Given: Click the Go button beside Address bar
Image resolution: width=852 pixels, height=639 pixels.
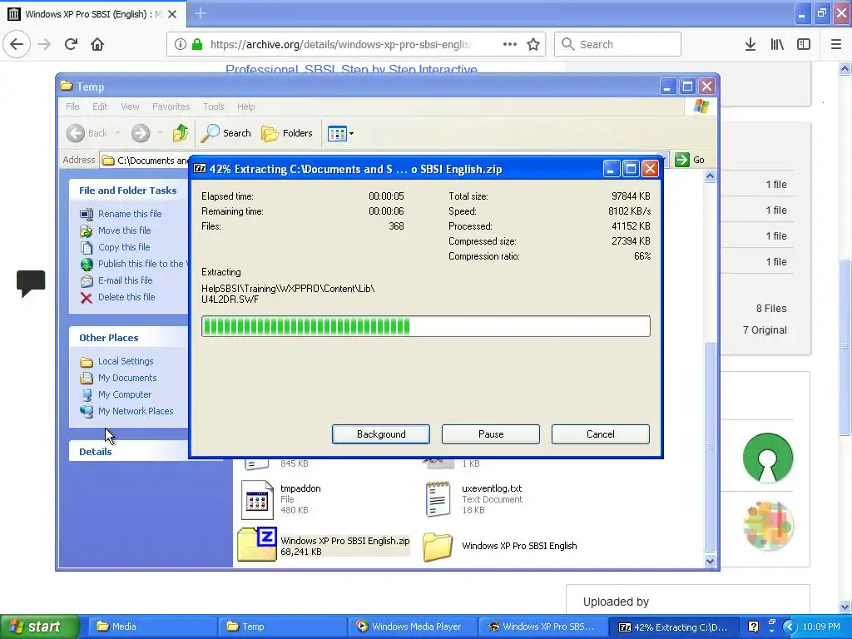Looking at the screenshot, I should coord(690,160).
